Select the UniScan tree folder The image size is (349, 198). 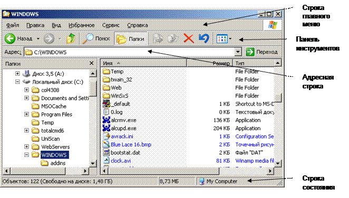pyautogui.click(x=50, y=138)
